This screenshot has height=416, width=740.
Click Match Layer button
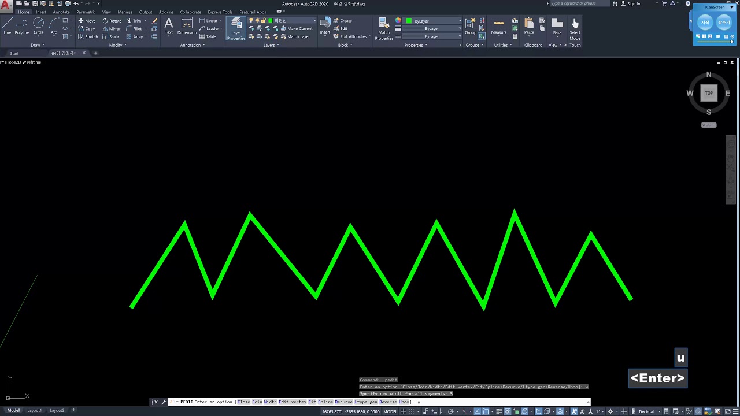[x=295, y=36]
